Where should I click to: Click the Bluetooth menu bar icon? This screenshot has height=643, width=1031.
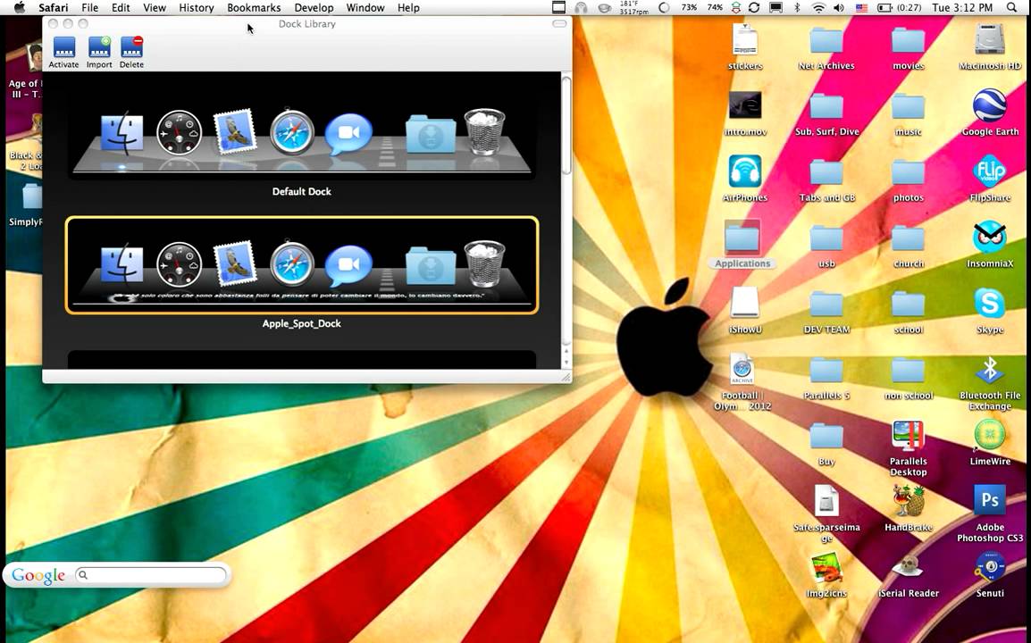[x=798, y=8]
